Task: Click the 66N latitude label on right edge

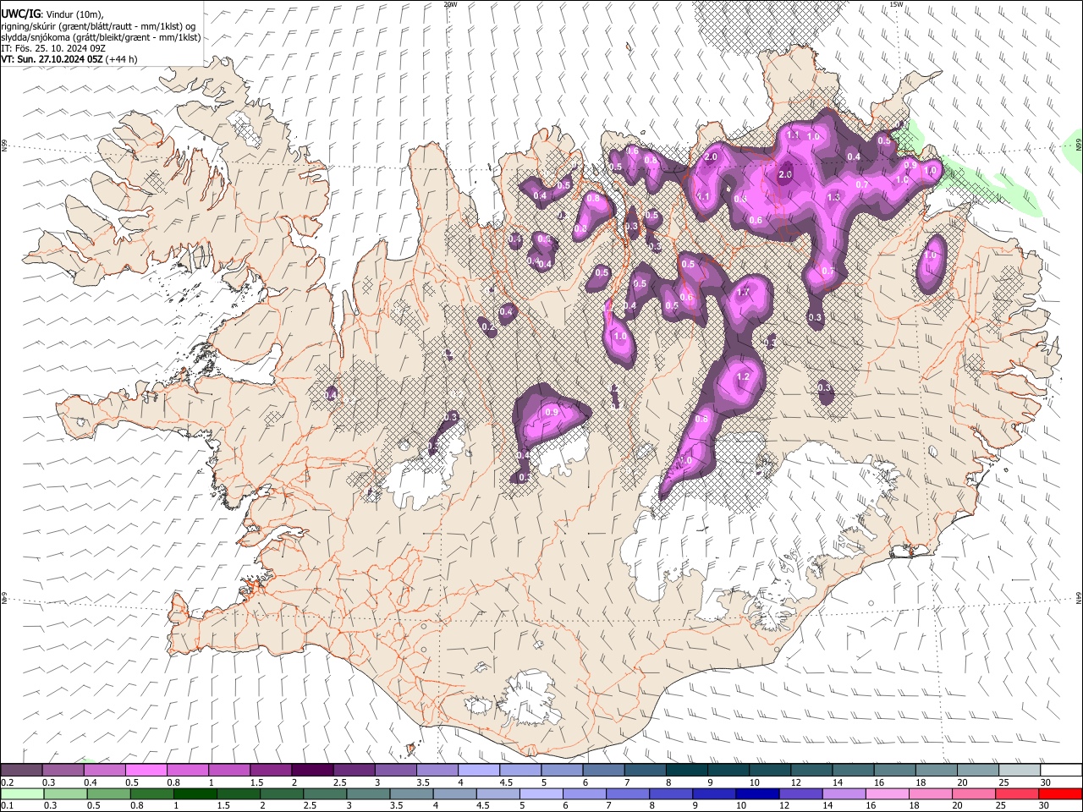Action: pos(1079,144)
